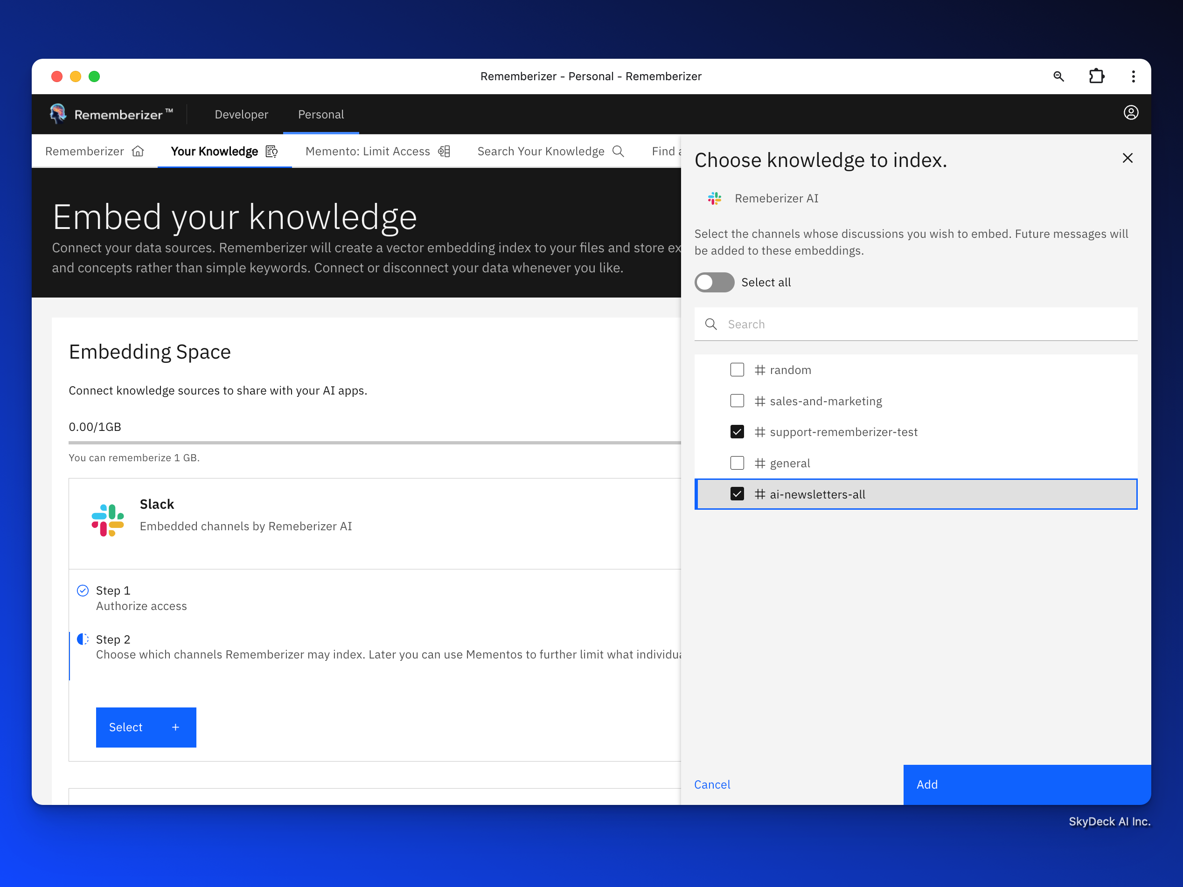Image resolution: width=1183 pixels, height=887 pixels.
Task: Close the Choose knowledge panel
Action: pyautogui.click(x=1127, y=158)
